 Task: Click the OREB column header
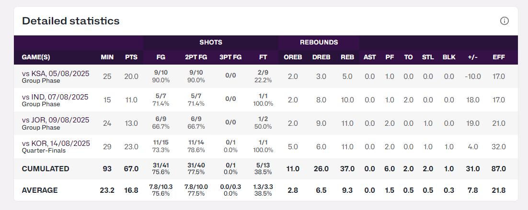click(293, 57)
